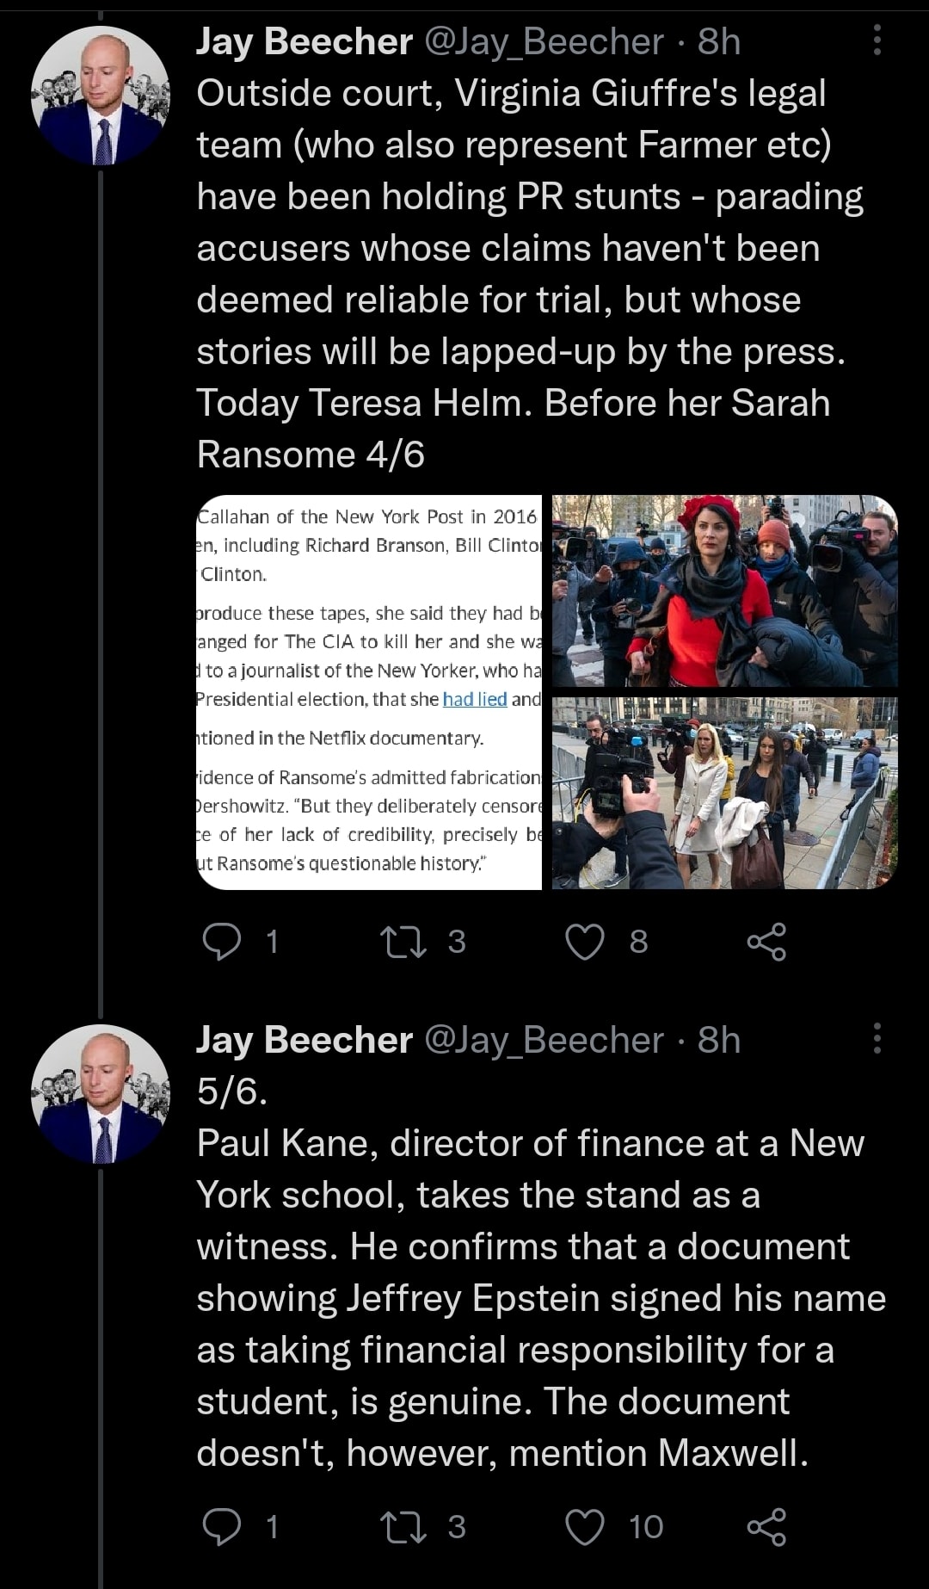Open Jay Beecher name on first tweet
This screenshot has width=929, height=1589.
coord(305,41)
